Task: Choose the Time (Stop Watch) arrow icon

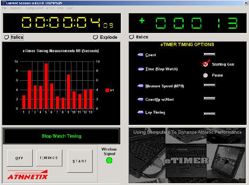Action: (x=140, y=69)
